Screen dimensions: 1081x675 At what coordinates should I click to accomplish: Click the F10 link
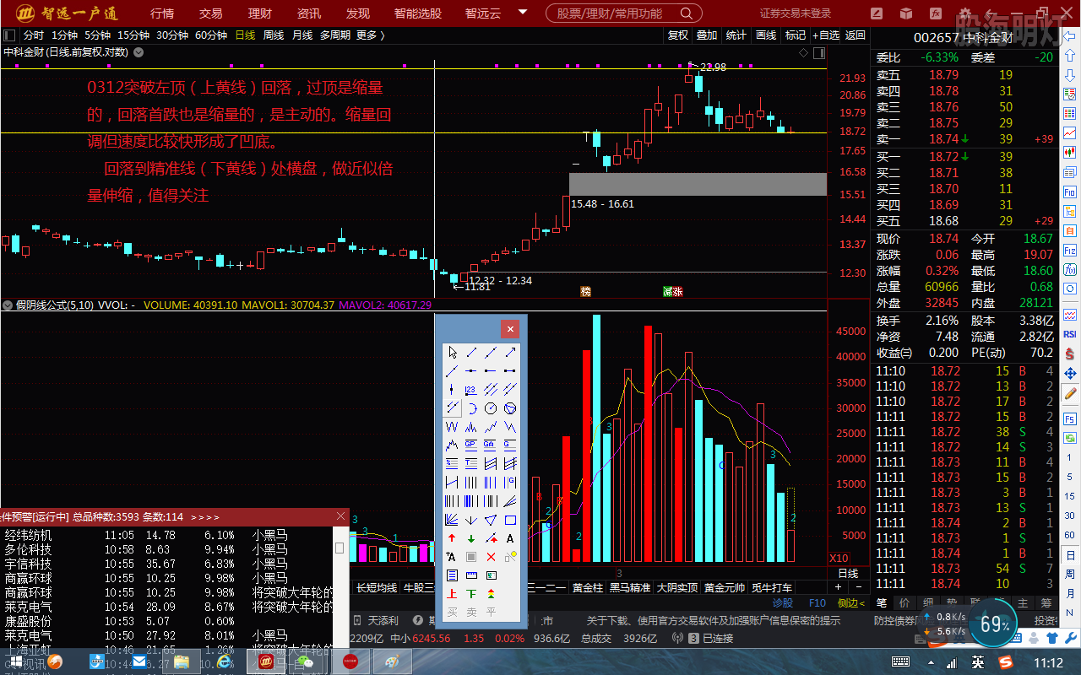tap(818, 603)
